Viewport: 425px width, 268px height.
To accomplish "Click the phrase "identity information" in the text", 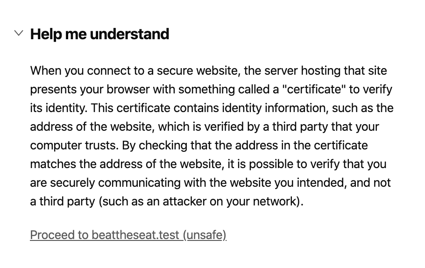I will pos(275,108).
